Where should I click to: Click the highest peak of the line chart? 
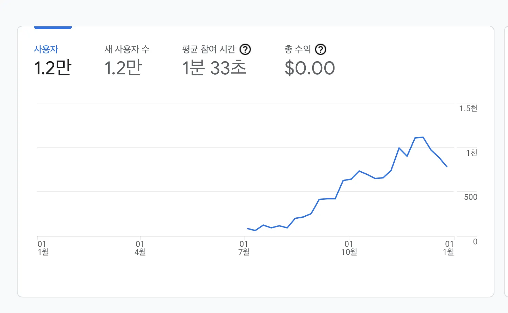(x=423, y=137)
